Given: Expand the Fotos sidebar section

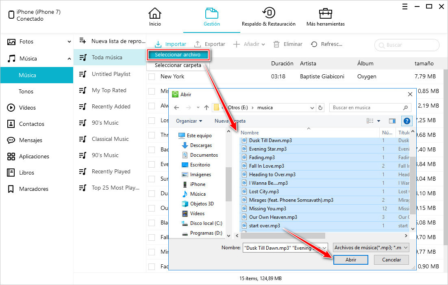Looking at the screenshot, I should (69, 42).
